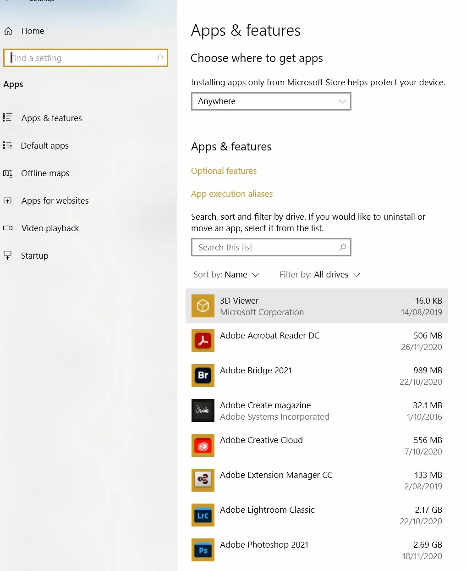Viewport: 466px width, 571px height.
Task: Go to Home in settings sidebar
Action: coord(33,31)
